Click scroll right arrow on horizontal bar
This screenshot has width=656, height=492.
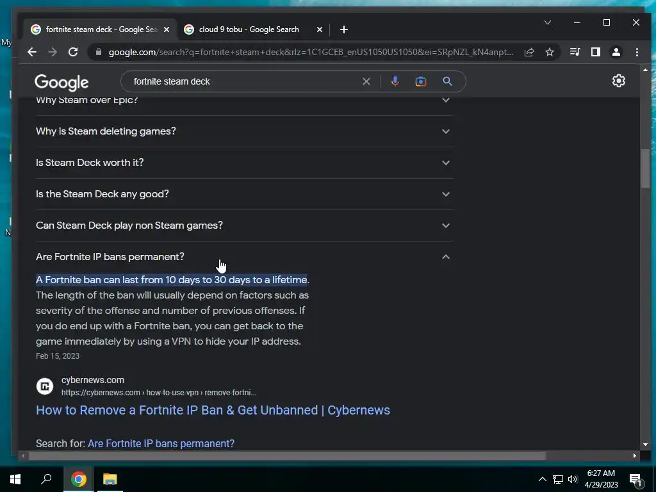[x=634, y=455]
